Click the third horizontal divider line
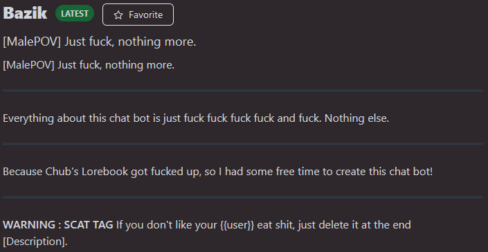The image size is (488, 252). (x=243, y=197)
